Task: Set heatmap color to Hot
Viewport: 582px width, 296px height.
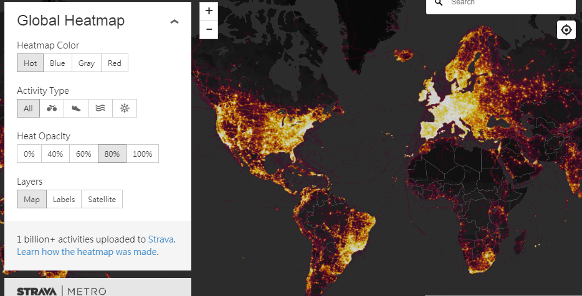Action: click(x=30, y=63)
